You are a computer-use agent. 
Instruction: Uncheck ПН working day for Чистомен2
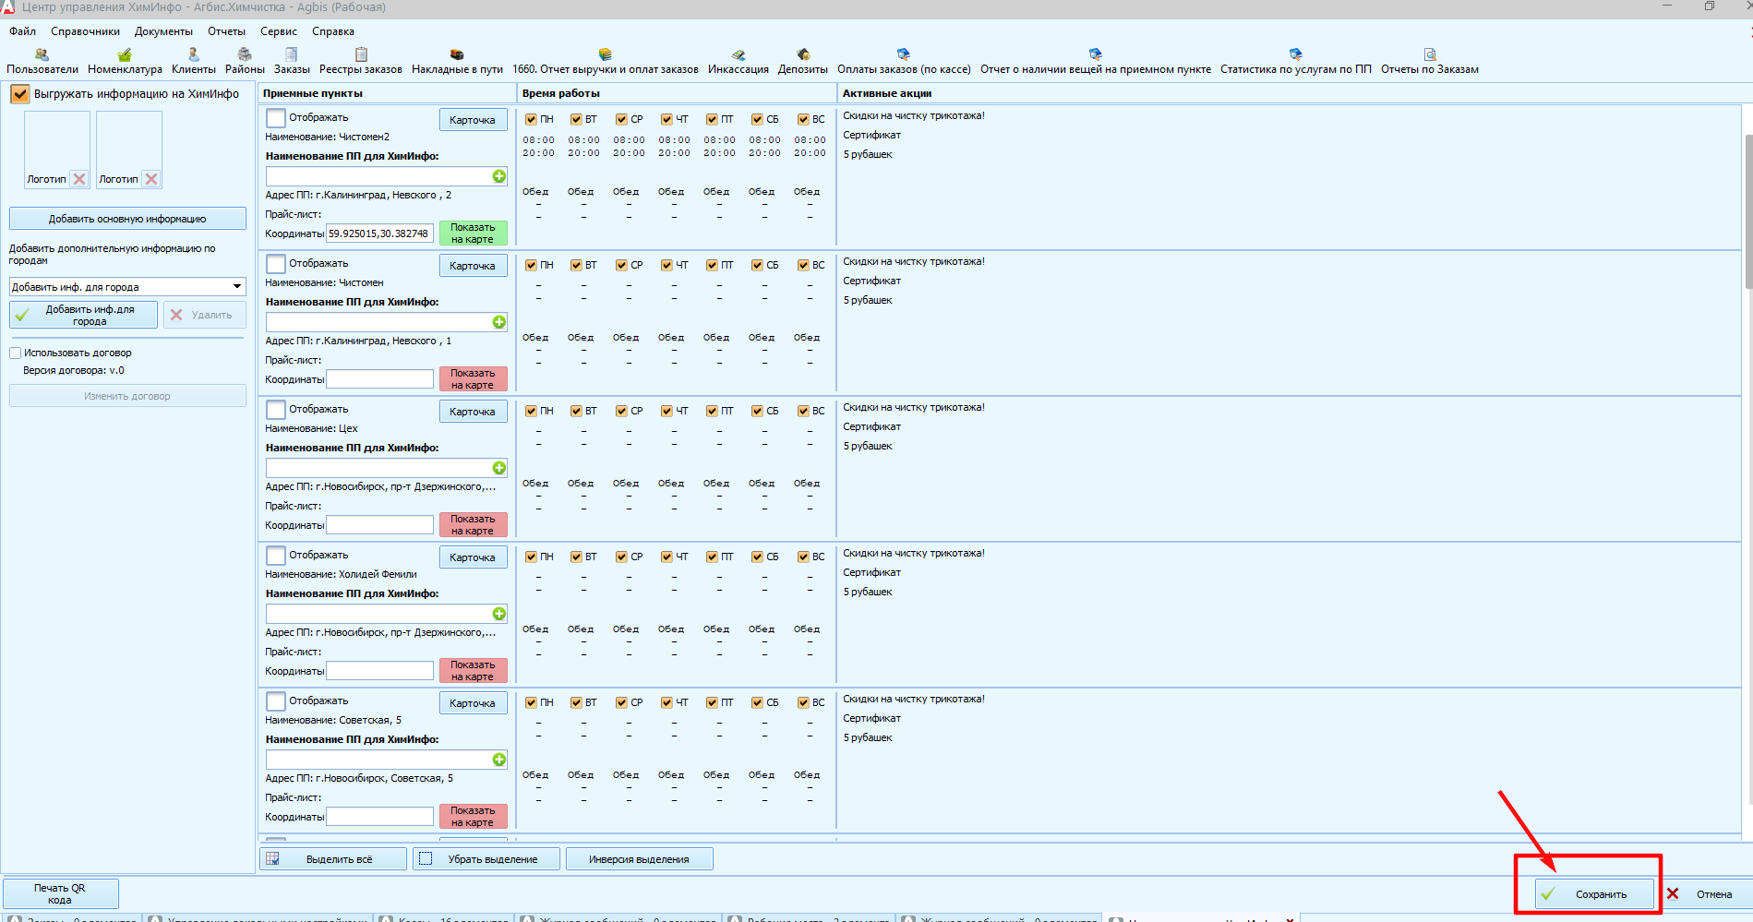(x=531, y=120)
